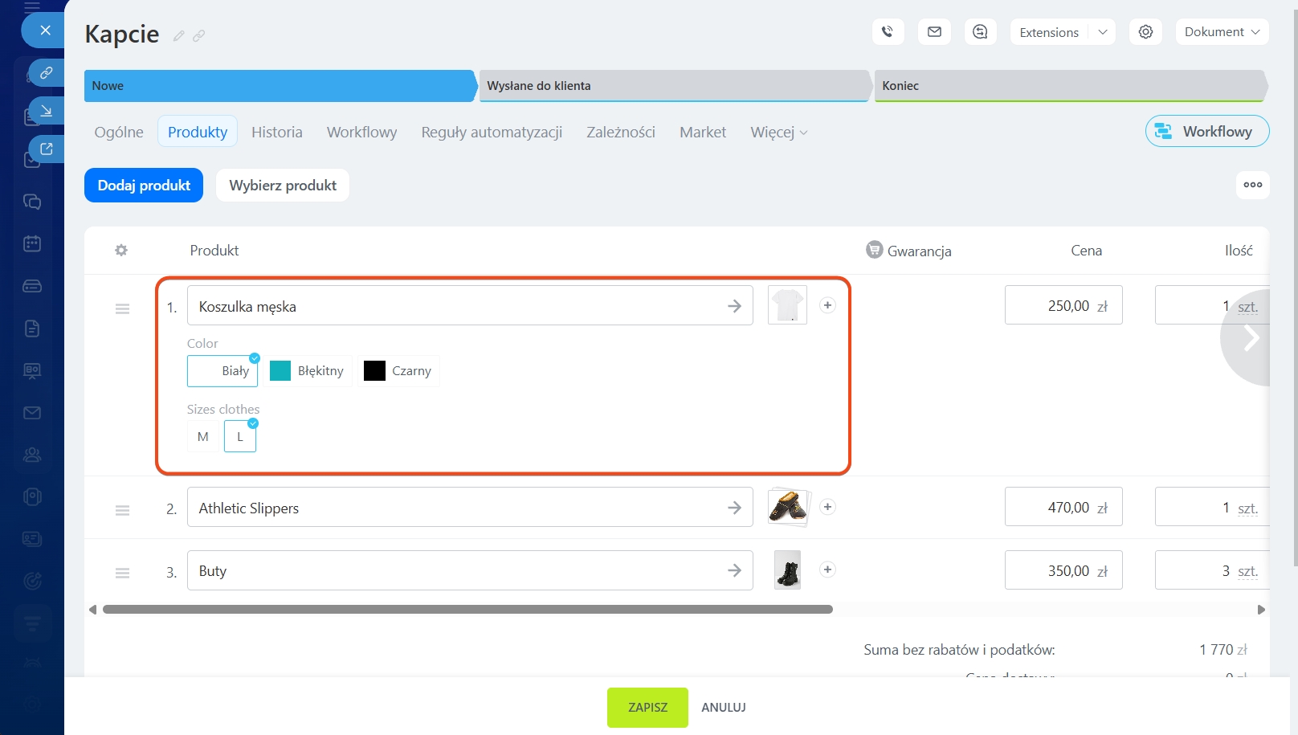Click pencil icon to edit Kapcie title
The width and height of the screenshot is (1298, 735).
coord(178,35)
